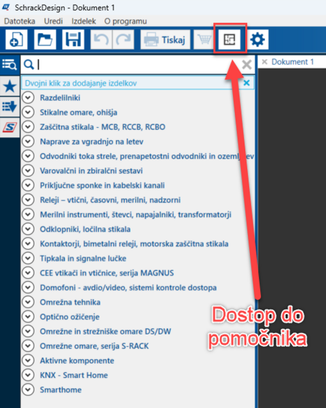Expand chevron beside Omrežna tehnika
Screen dimensions: 326x408
(x=28, y=302)
